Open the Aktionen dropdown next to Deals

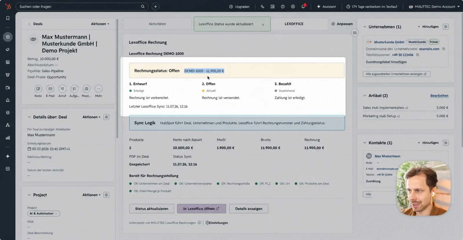point(100,24)
